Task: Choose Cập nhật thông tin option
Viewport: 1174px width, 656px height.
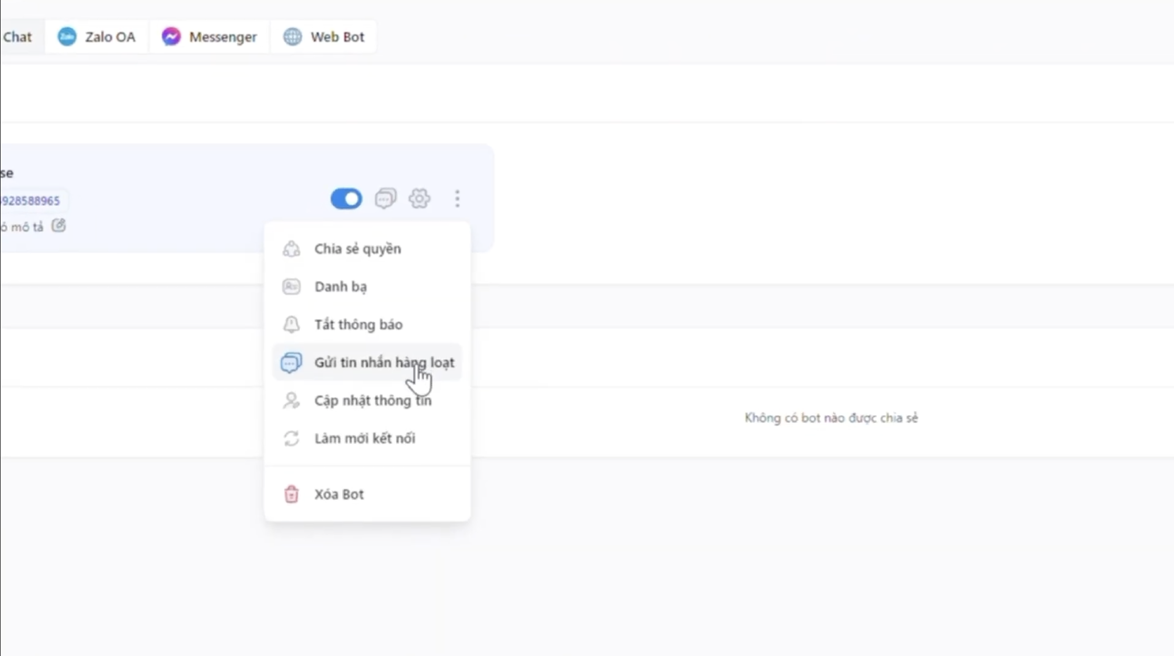Action: (x=367, y=400)
